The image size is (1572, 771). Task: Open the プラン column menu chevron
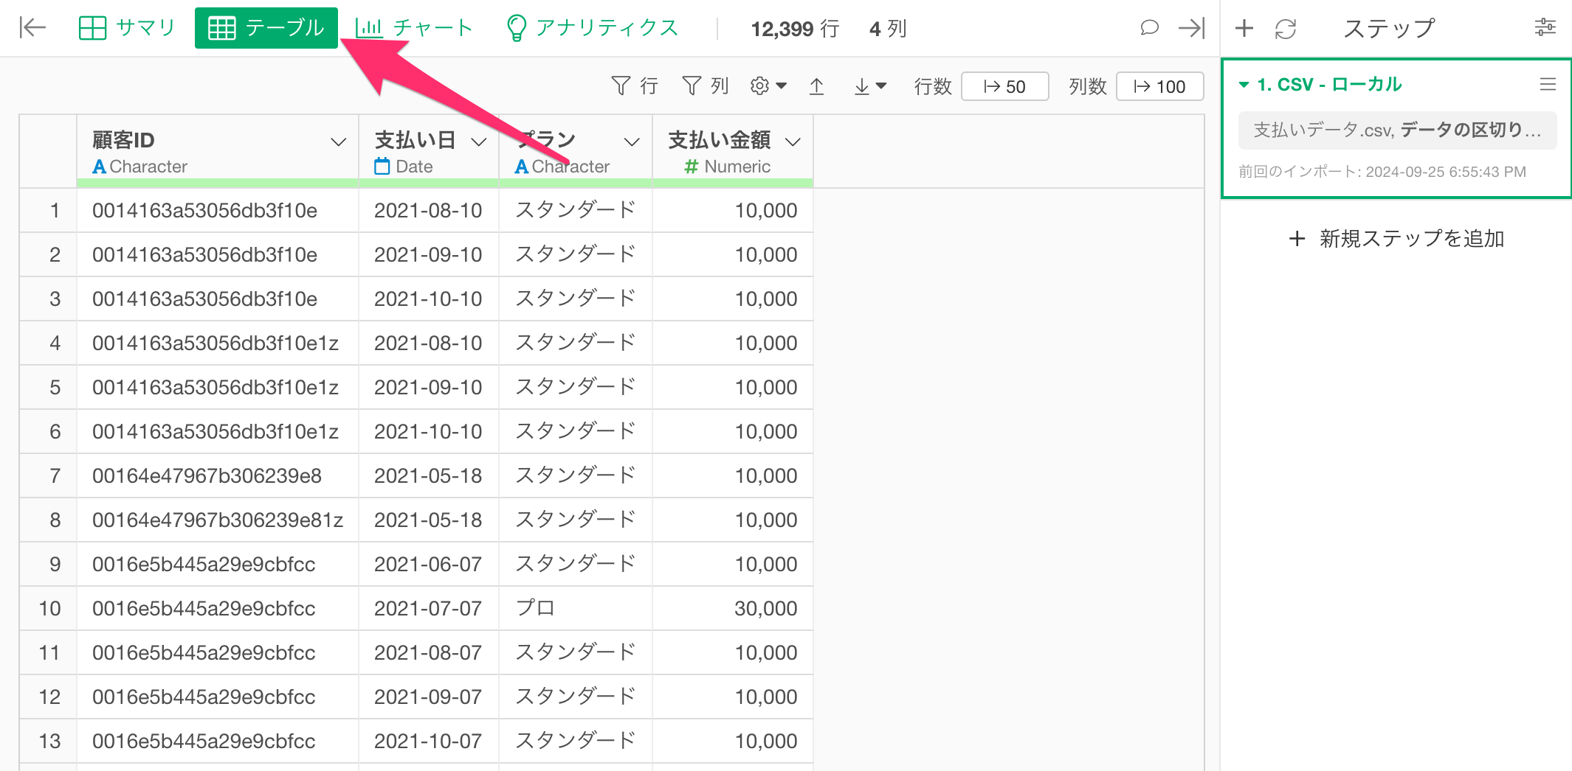(x=632, y=142)
